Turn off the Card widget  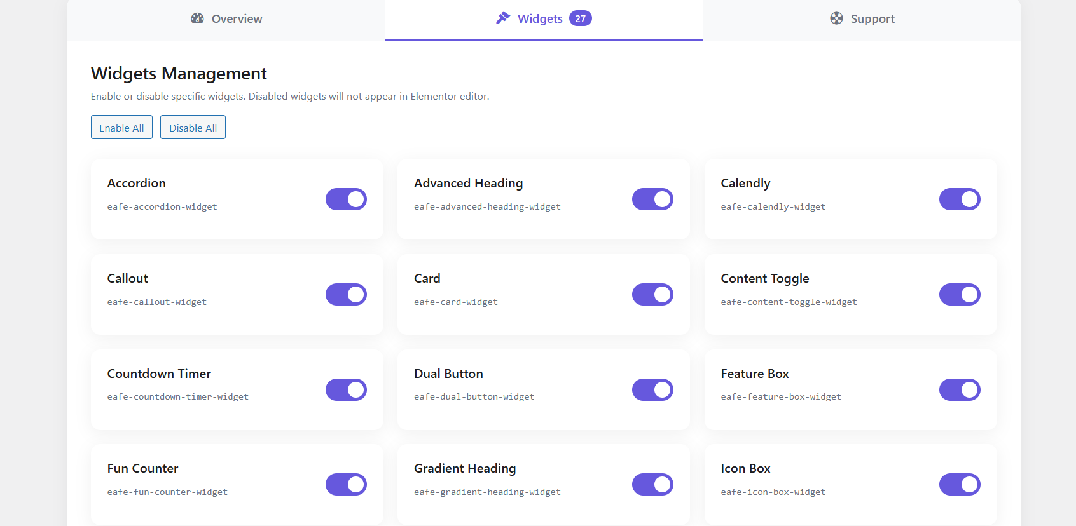[x=652, y=294]
